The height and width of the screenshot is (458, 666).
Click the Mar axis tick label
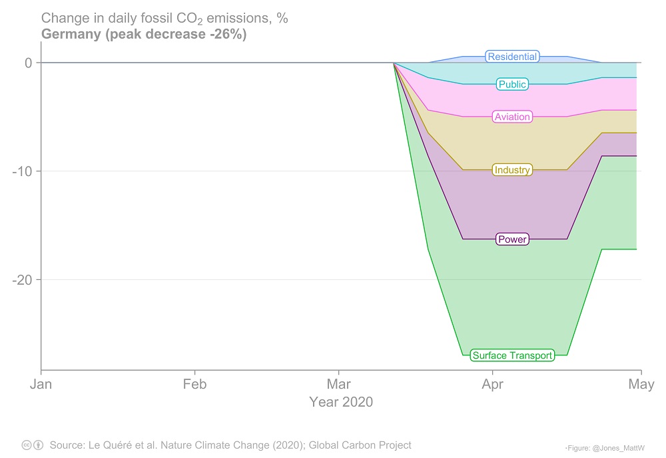pyautogui.click(x=339, y=385)
